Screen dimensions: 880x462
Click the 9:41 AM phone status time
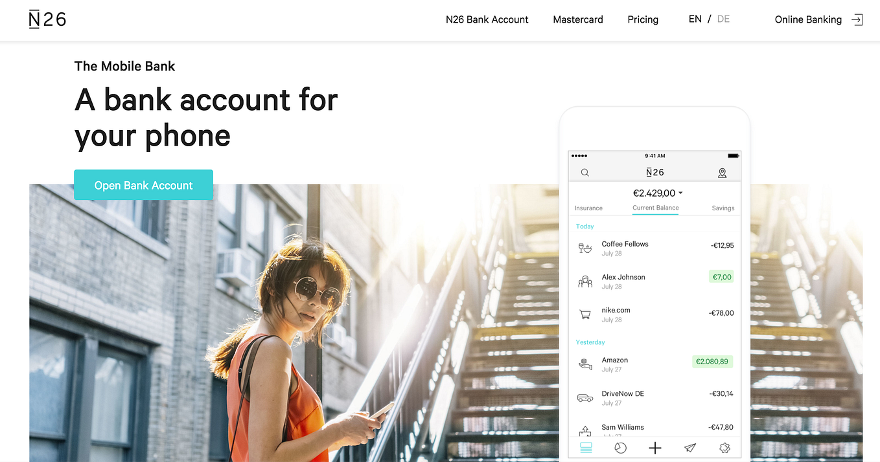coord(654,156)
